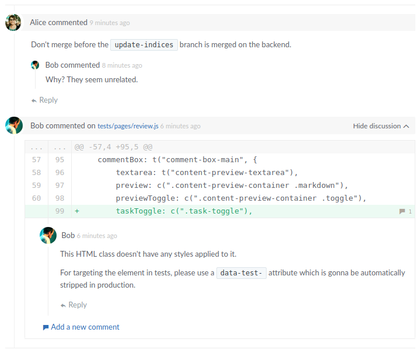Viewport: 420px width, 353px height.
Task: Click Bob's avatar in the inline code comment
Action: pyautogui.click(x=48, y=236)
